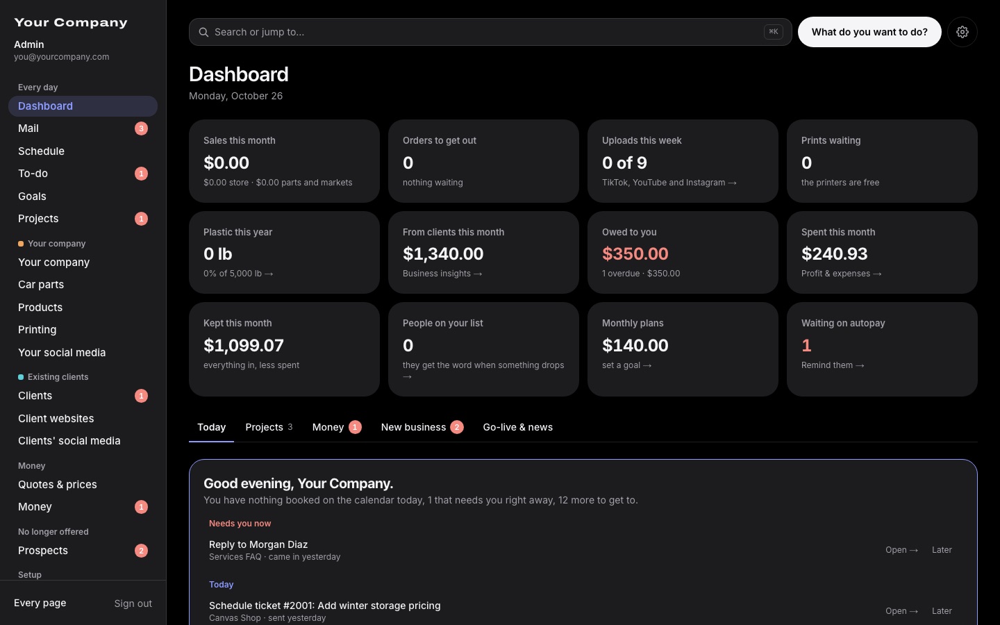1000x625 pixels.
Task: Click the Mail unread badge showing 3
Action: tap(141, 128)
